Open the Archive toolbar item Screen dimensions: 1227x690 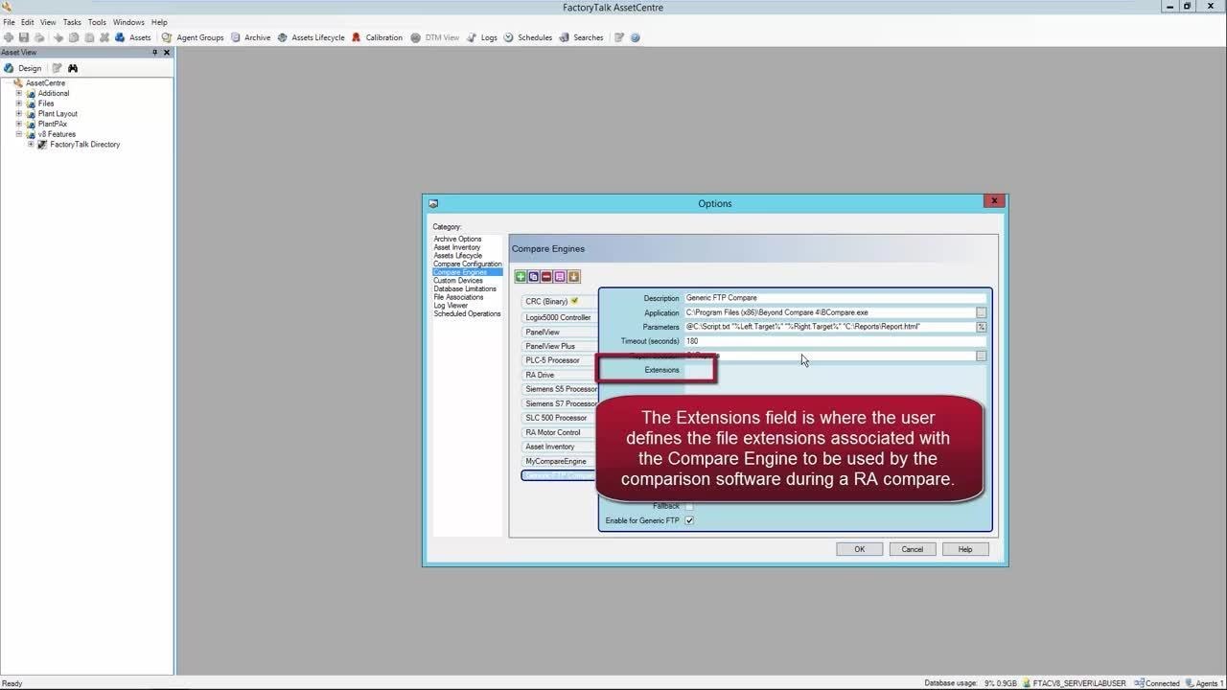250,37
